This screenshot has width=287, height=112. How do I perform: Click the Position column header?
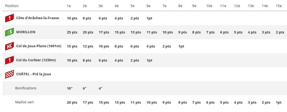pos(12,6)
